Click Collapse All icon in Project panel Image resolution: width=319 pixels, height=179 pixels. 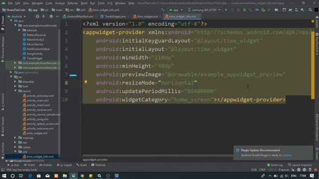43,16
